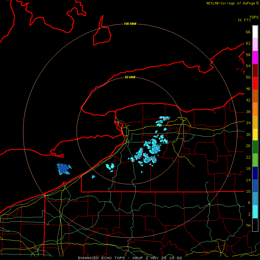260x260 pixels.
Task: Click the 100 NMI range ring label
Action: point(130,24)
